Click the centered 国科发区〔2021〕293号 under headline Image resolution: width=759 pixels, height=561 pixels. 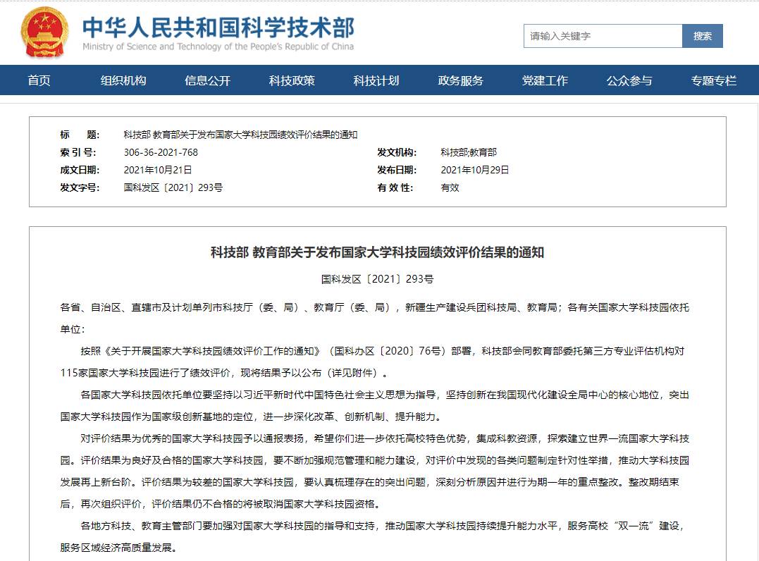coord(377,279)
